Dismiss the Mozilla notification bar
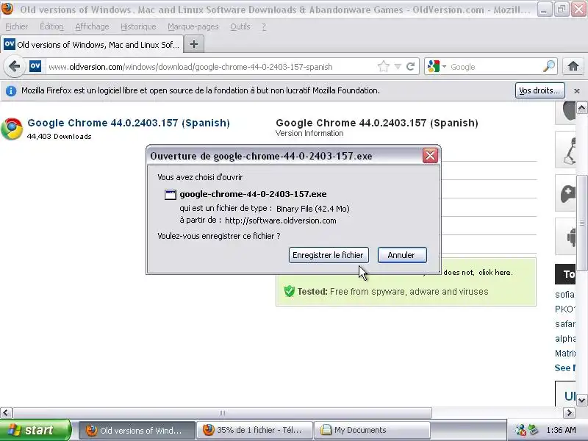 (x=577, y=90)
